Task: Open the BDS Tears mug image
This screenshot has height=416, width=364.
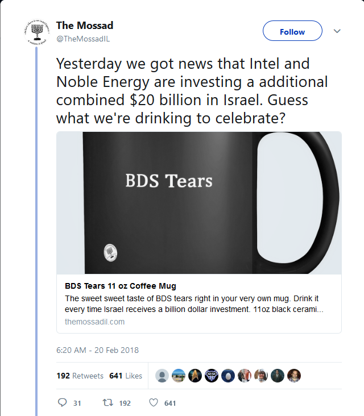Action: point(199,203)
